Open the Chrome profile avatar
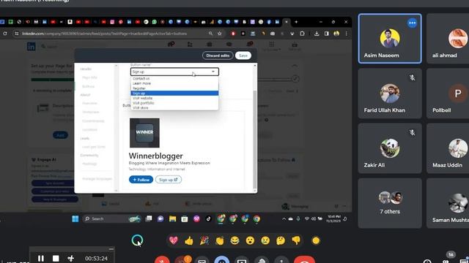Screen dimensions: 469x263 tap(336, 34)
